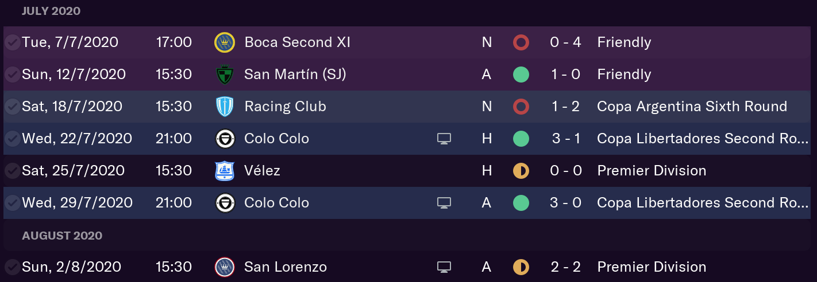Collapse the AUGUST 2020 month header
This screenshot has width=817, height=282.
tap(62, 236)
